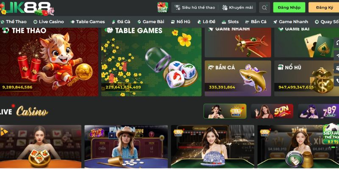Click the Đăng Ký button
Image resolution: width=339 pixels, height=169 pixels.
[324, 8]
